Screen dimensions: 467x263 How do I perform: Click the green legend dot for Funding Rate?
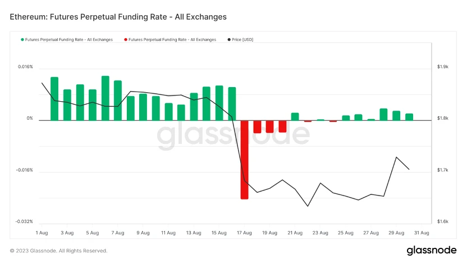click(22, 40)
